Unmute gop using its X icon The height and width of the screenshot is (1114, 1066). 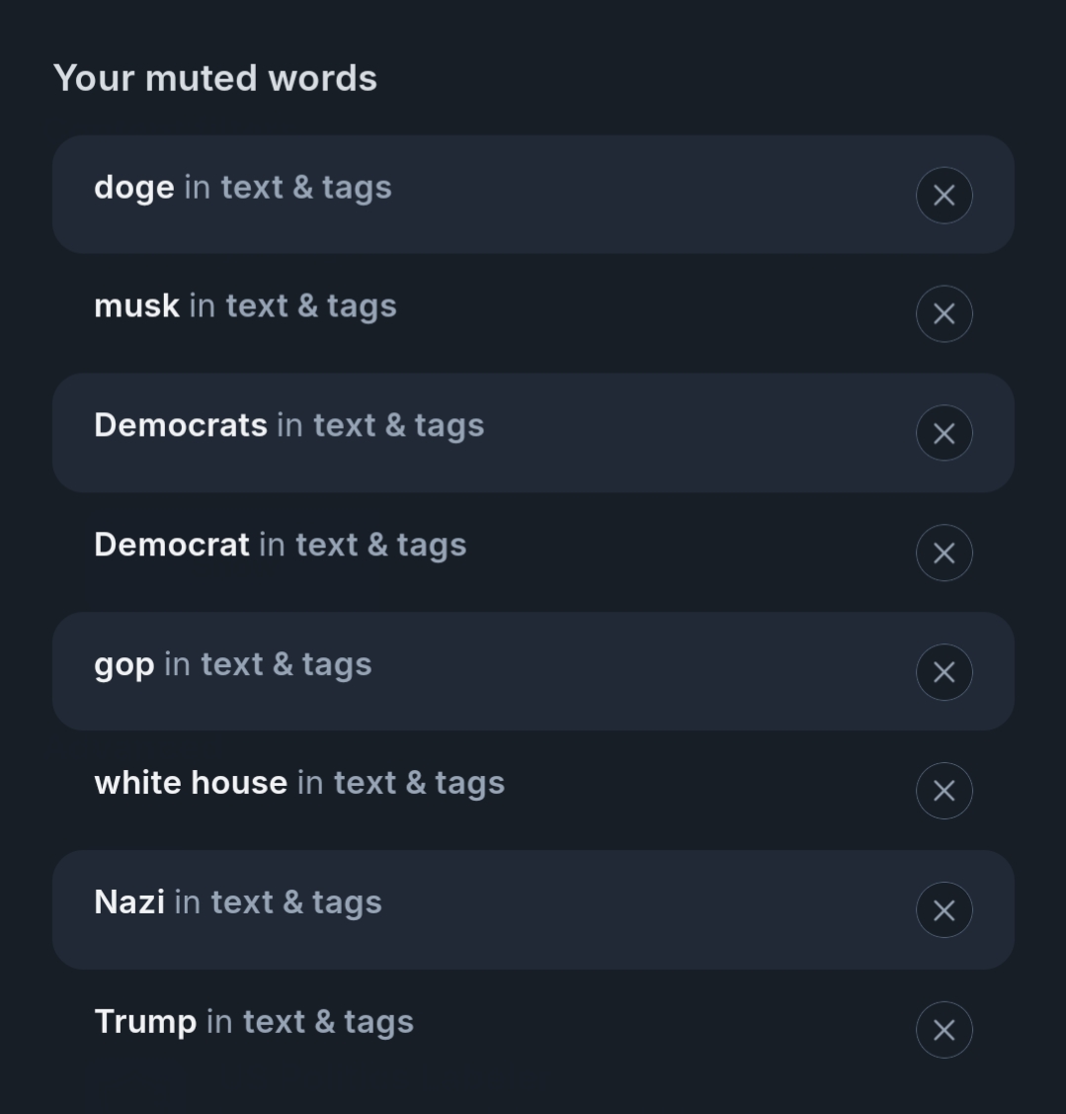pos(943,672)
